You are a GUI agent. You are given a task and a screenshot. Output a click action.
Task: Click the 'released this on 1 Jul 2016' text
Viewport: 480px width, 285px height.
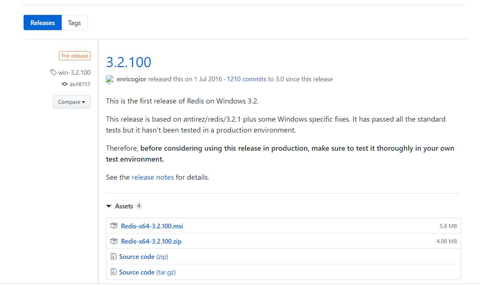[x=185, y=79]
